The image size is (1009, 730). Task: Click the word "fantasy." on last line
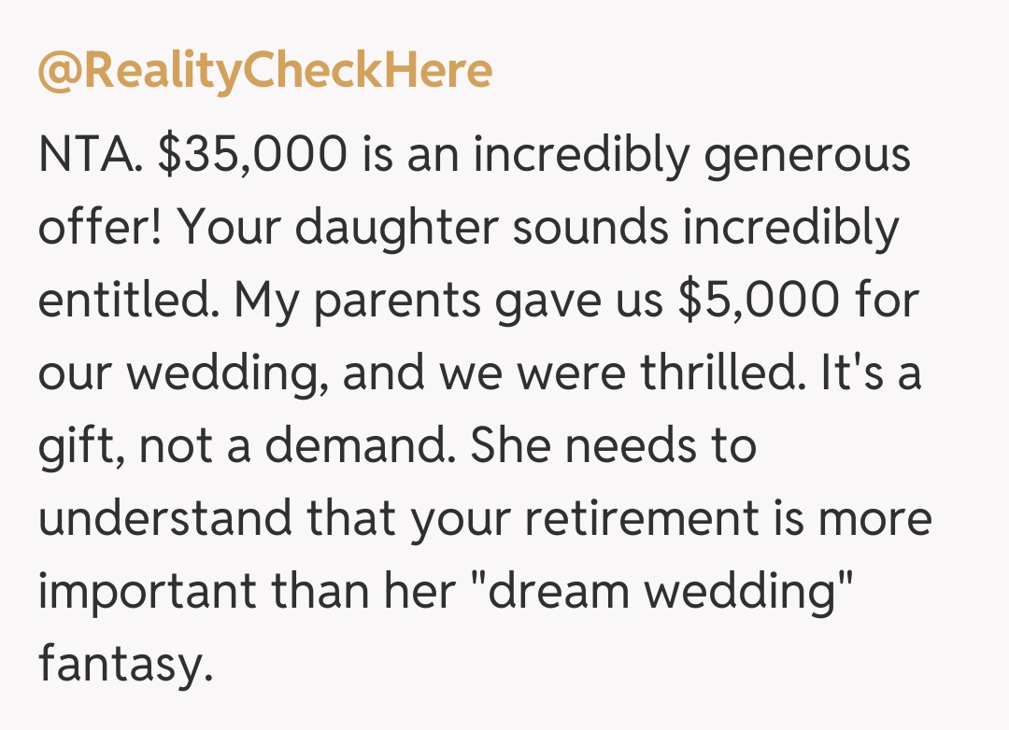click(121, 666)
